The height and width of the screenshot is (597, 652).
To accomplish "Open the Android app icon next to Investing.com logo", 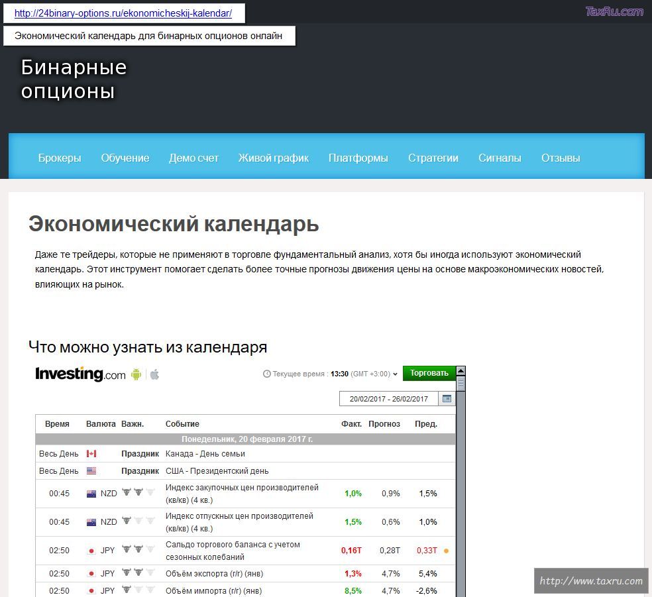I will [136, 374].
